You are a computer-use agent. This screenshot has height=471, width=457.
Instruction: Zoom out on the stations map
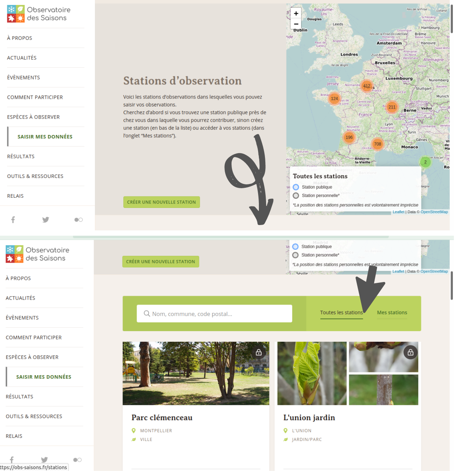[x=296, y=24]
